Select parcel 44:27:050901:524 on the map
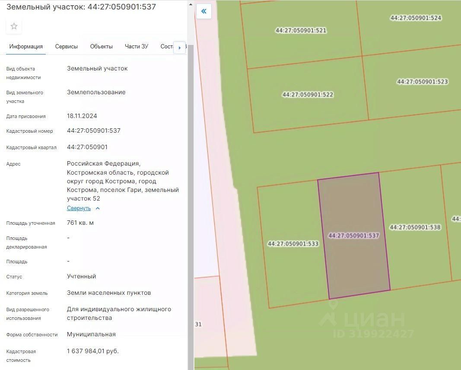Viewport: 461px width, 370px height. (416, 18)
